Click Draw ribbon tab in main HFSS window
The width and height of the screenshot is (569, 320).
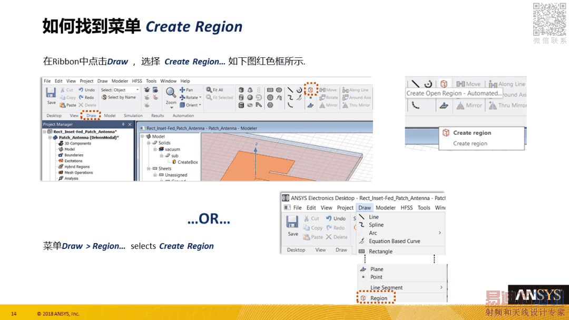coord(91,116)
